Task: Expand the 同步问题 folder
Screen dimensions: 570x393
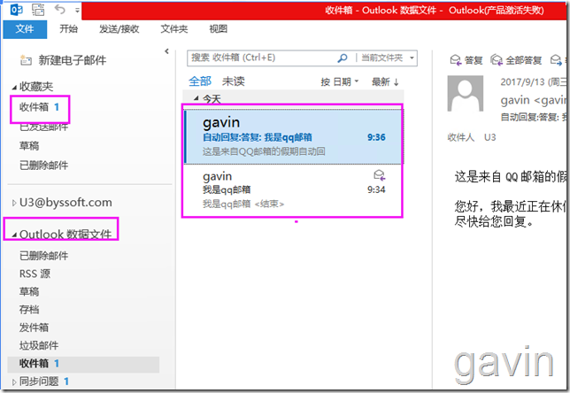Action: 14,382
